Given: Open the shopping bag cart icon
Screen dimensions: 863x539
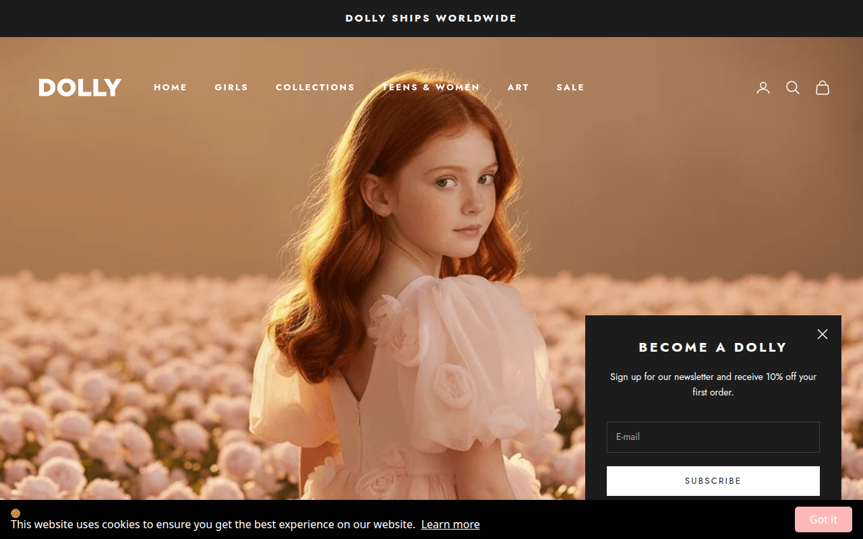Looking at the screenshot, I should tap(823, 88).
